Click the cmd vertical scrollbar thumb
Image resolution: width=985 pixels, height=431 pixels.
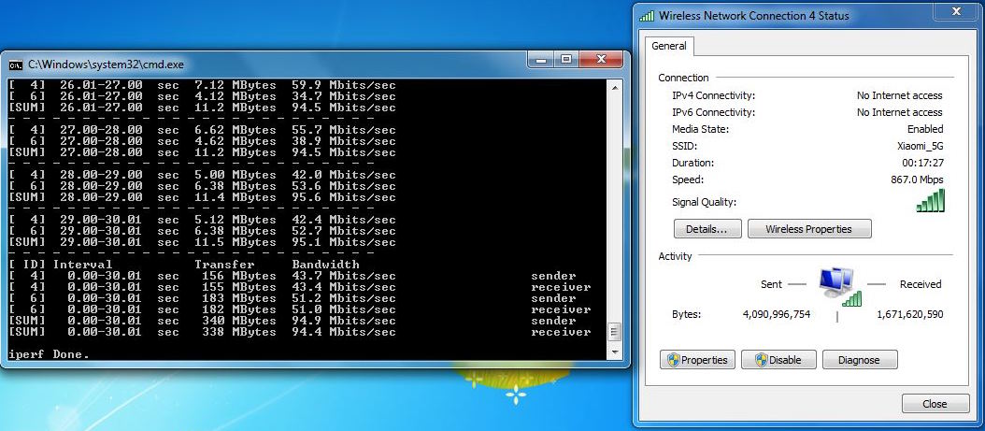[x=613, y=333]
